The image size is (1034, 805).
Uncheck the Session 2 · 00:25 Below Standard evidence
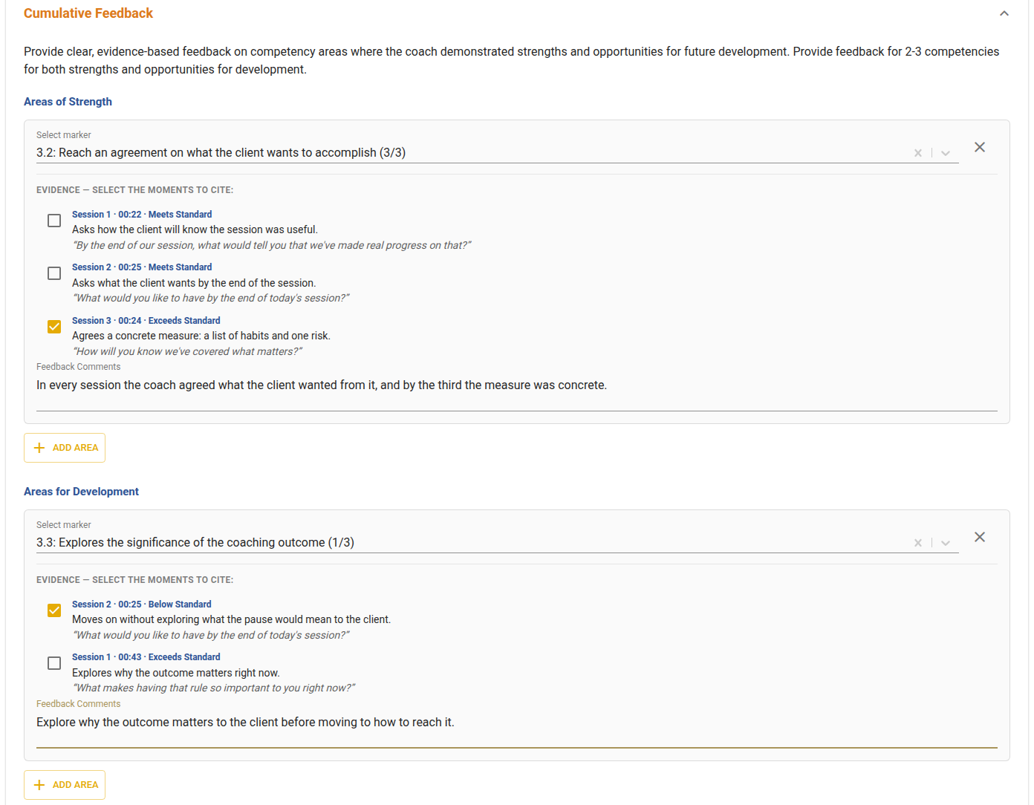(x=54, y=610)
